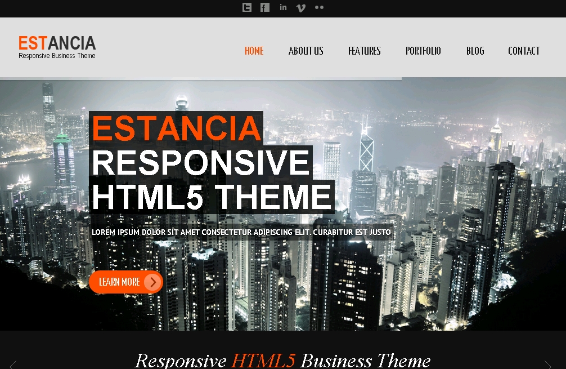
Task: Open the Contact page
Action: [524, 51]
